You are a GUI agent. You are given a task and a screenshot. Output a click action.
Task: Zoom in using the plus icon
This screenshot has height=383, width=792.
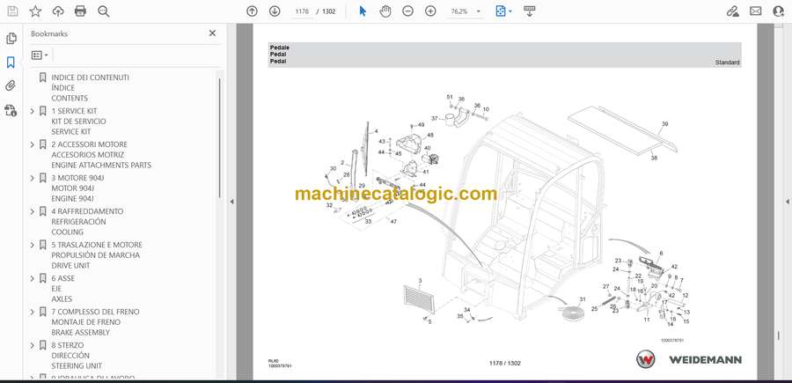click(x=430, y=11)
